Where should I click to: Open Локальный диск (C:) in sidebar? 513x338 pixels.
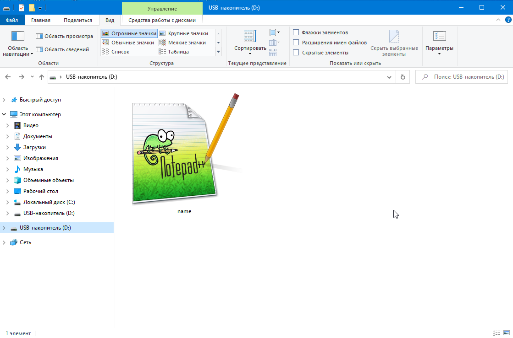pos(49,202)
